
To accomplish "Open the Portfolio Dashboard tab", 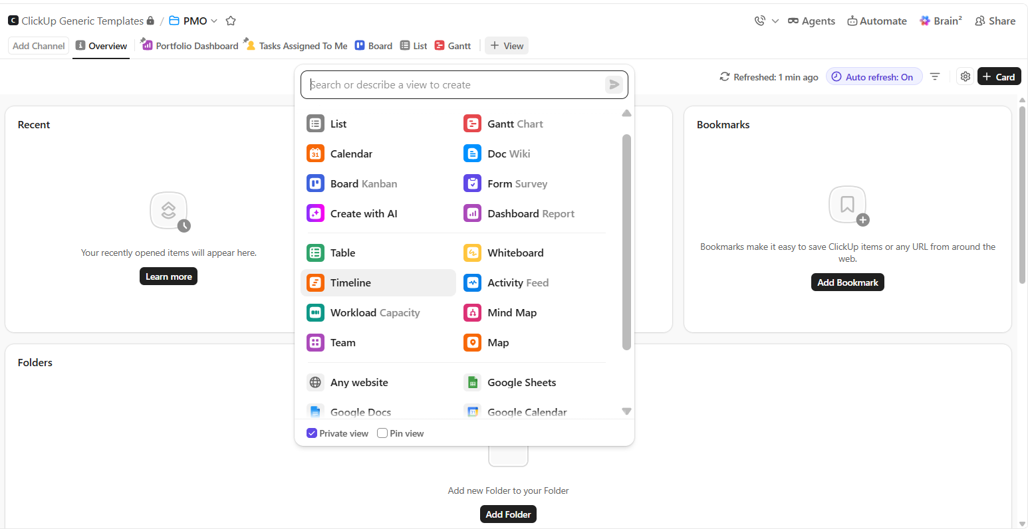I will click(x=190, y=46).
